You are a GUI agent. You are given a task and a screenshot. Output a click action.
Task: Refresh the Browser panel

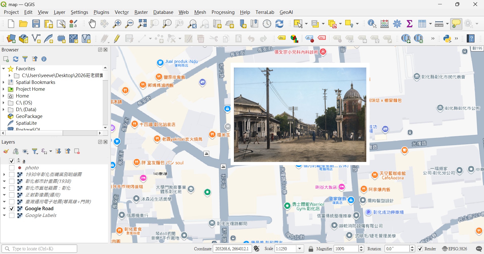(16, 59)
